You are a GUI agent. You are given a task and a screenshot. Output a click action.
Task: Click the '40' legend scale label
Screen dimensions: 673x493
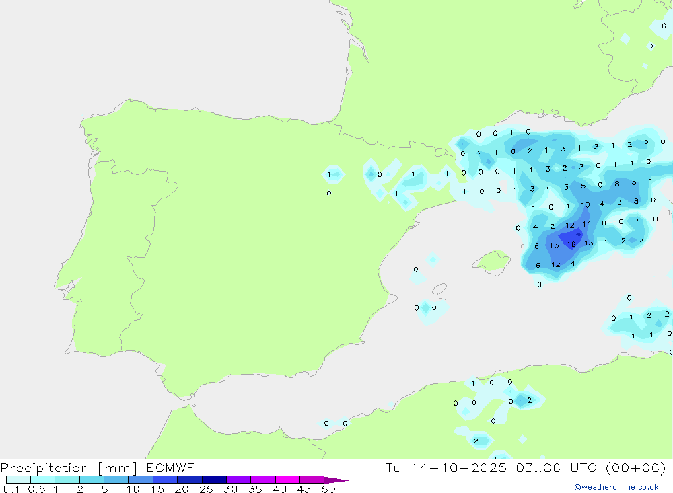(x=279, y=489)
